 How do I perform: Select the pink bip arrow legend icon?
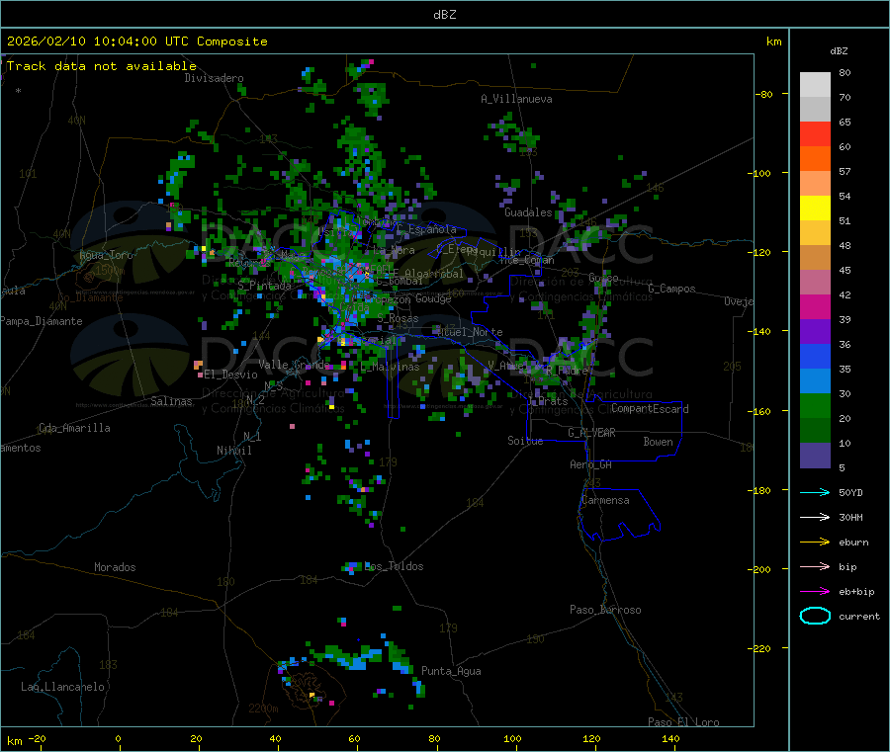pyautogui.click(x=815, y=566)
